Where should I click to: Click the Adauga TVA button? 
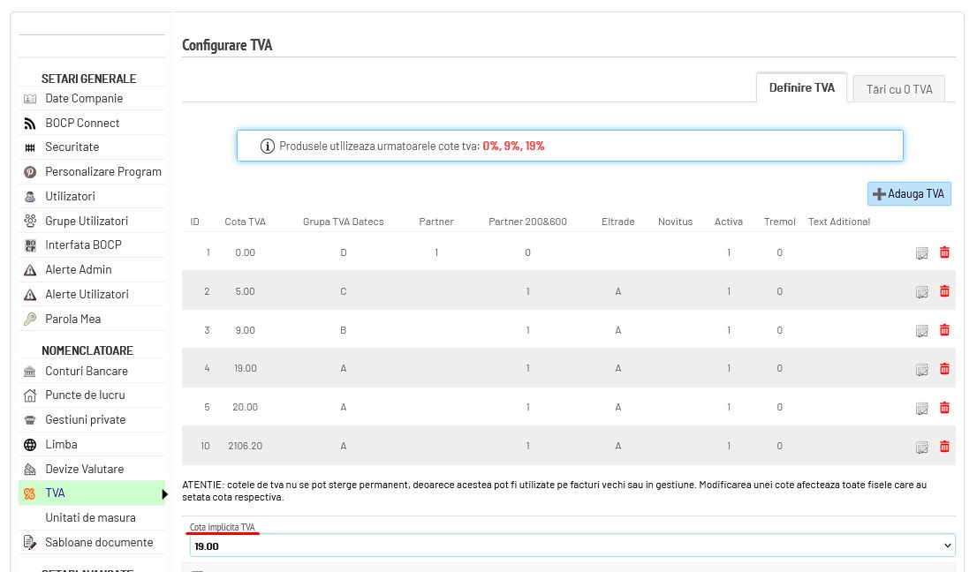click(x=909, y=193)
